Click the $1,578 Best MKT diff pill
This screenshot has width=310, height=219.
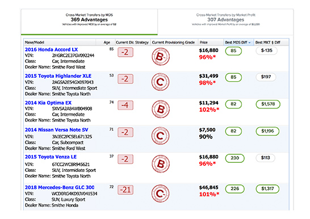(268, 104)
